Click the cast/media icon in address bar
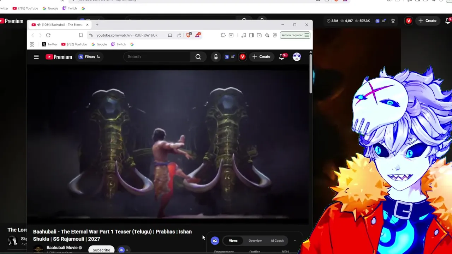The width and height of the screenshot is (452, 254). click(170, 35)
